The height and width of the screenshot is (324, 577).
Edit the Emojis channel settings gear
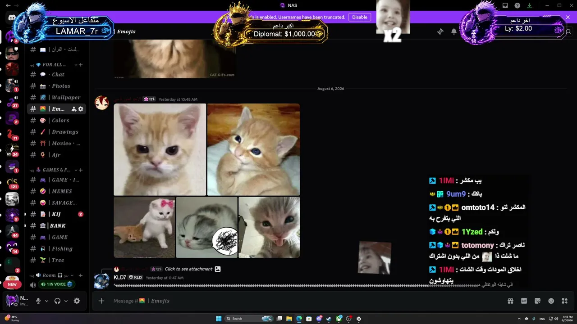coord(81,109)
